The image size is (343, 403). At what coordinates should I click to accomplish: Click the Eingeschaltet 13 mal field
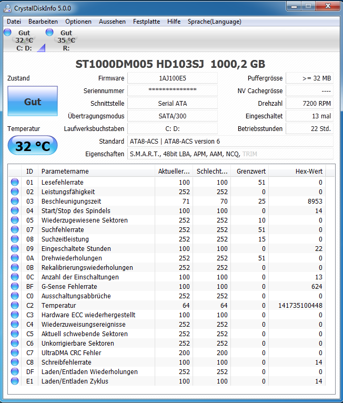pos(310,116)
